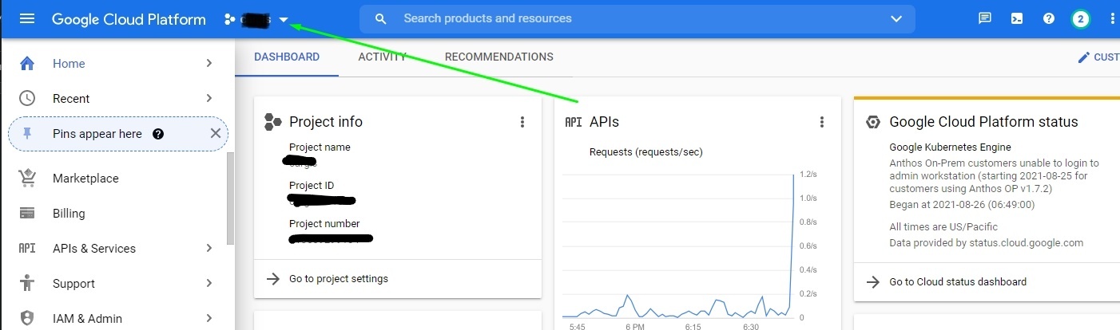The height and width of the screenshot is (330, 1120).
Task: Open the hamburger navigation menu
Action: 27,19
